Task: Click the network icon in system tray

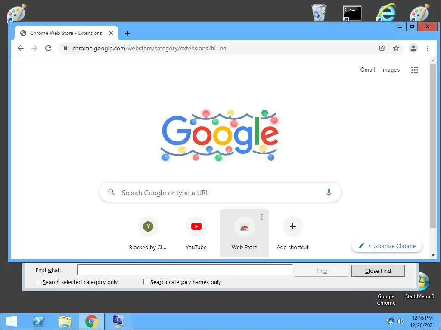Action: click(390, 321)
